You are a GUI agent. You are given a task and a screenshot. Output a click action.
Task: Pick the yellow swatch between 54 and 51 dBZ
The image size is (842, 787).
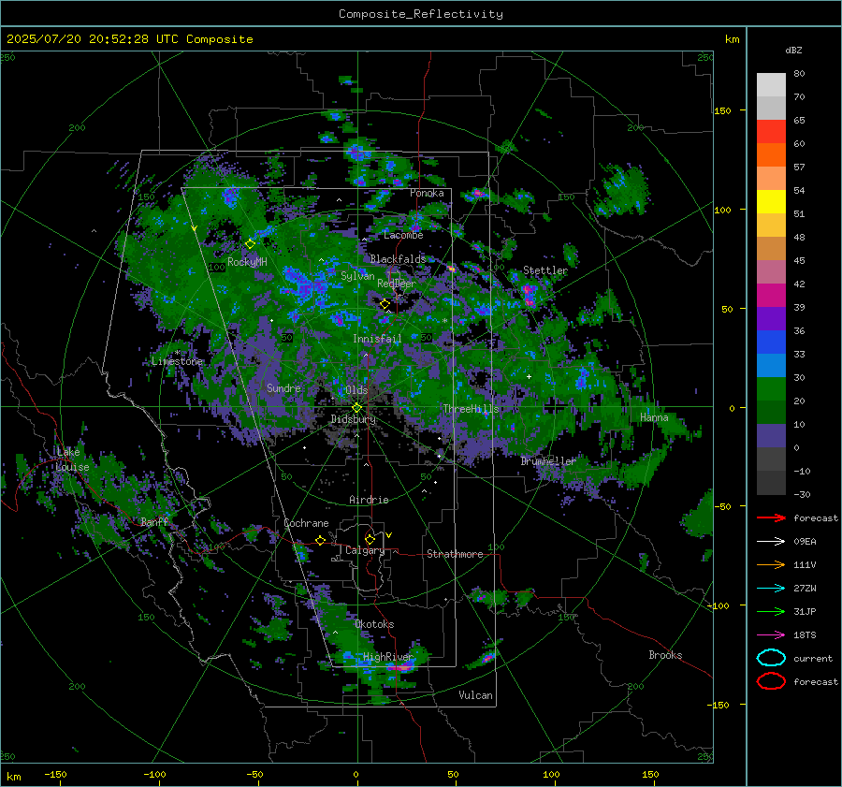[x=771, y=202]
